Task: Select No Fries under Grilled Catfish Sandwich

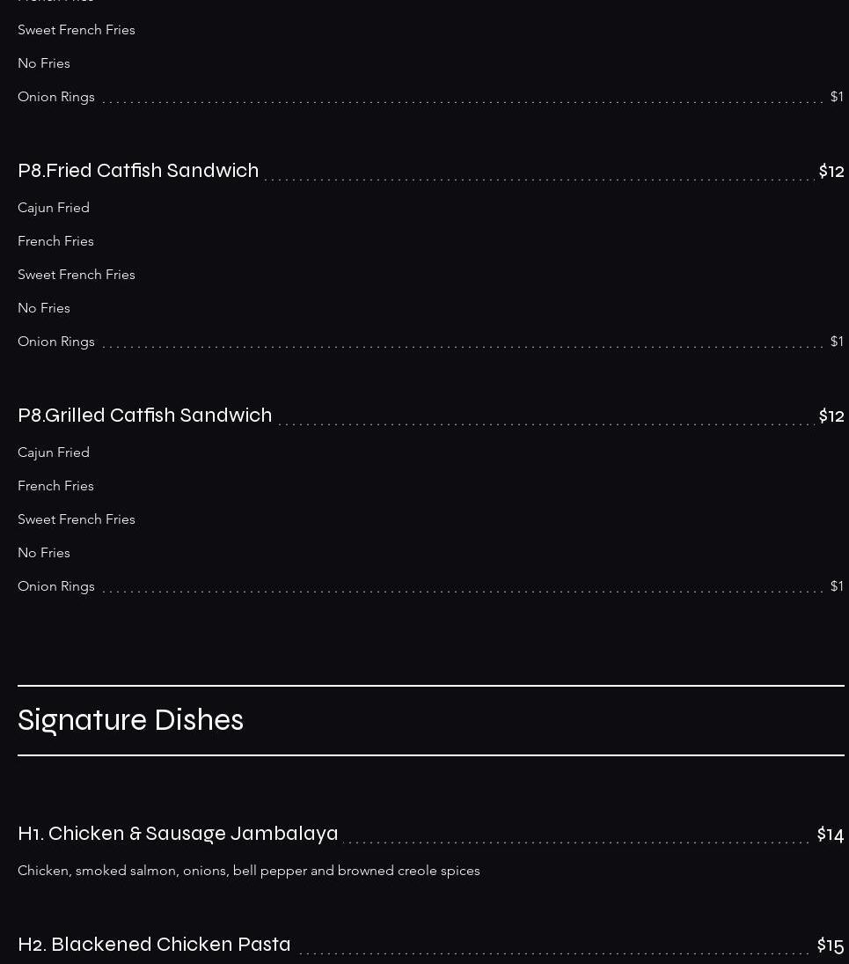Action: (44, 553)
